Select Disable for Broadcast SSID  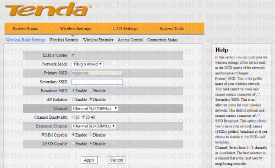pyautogui.click(x=91, y=90)
